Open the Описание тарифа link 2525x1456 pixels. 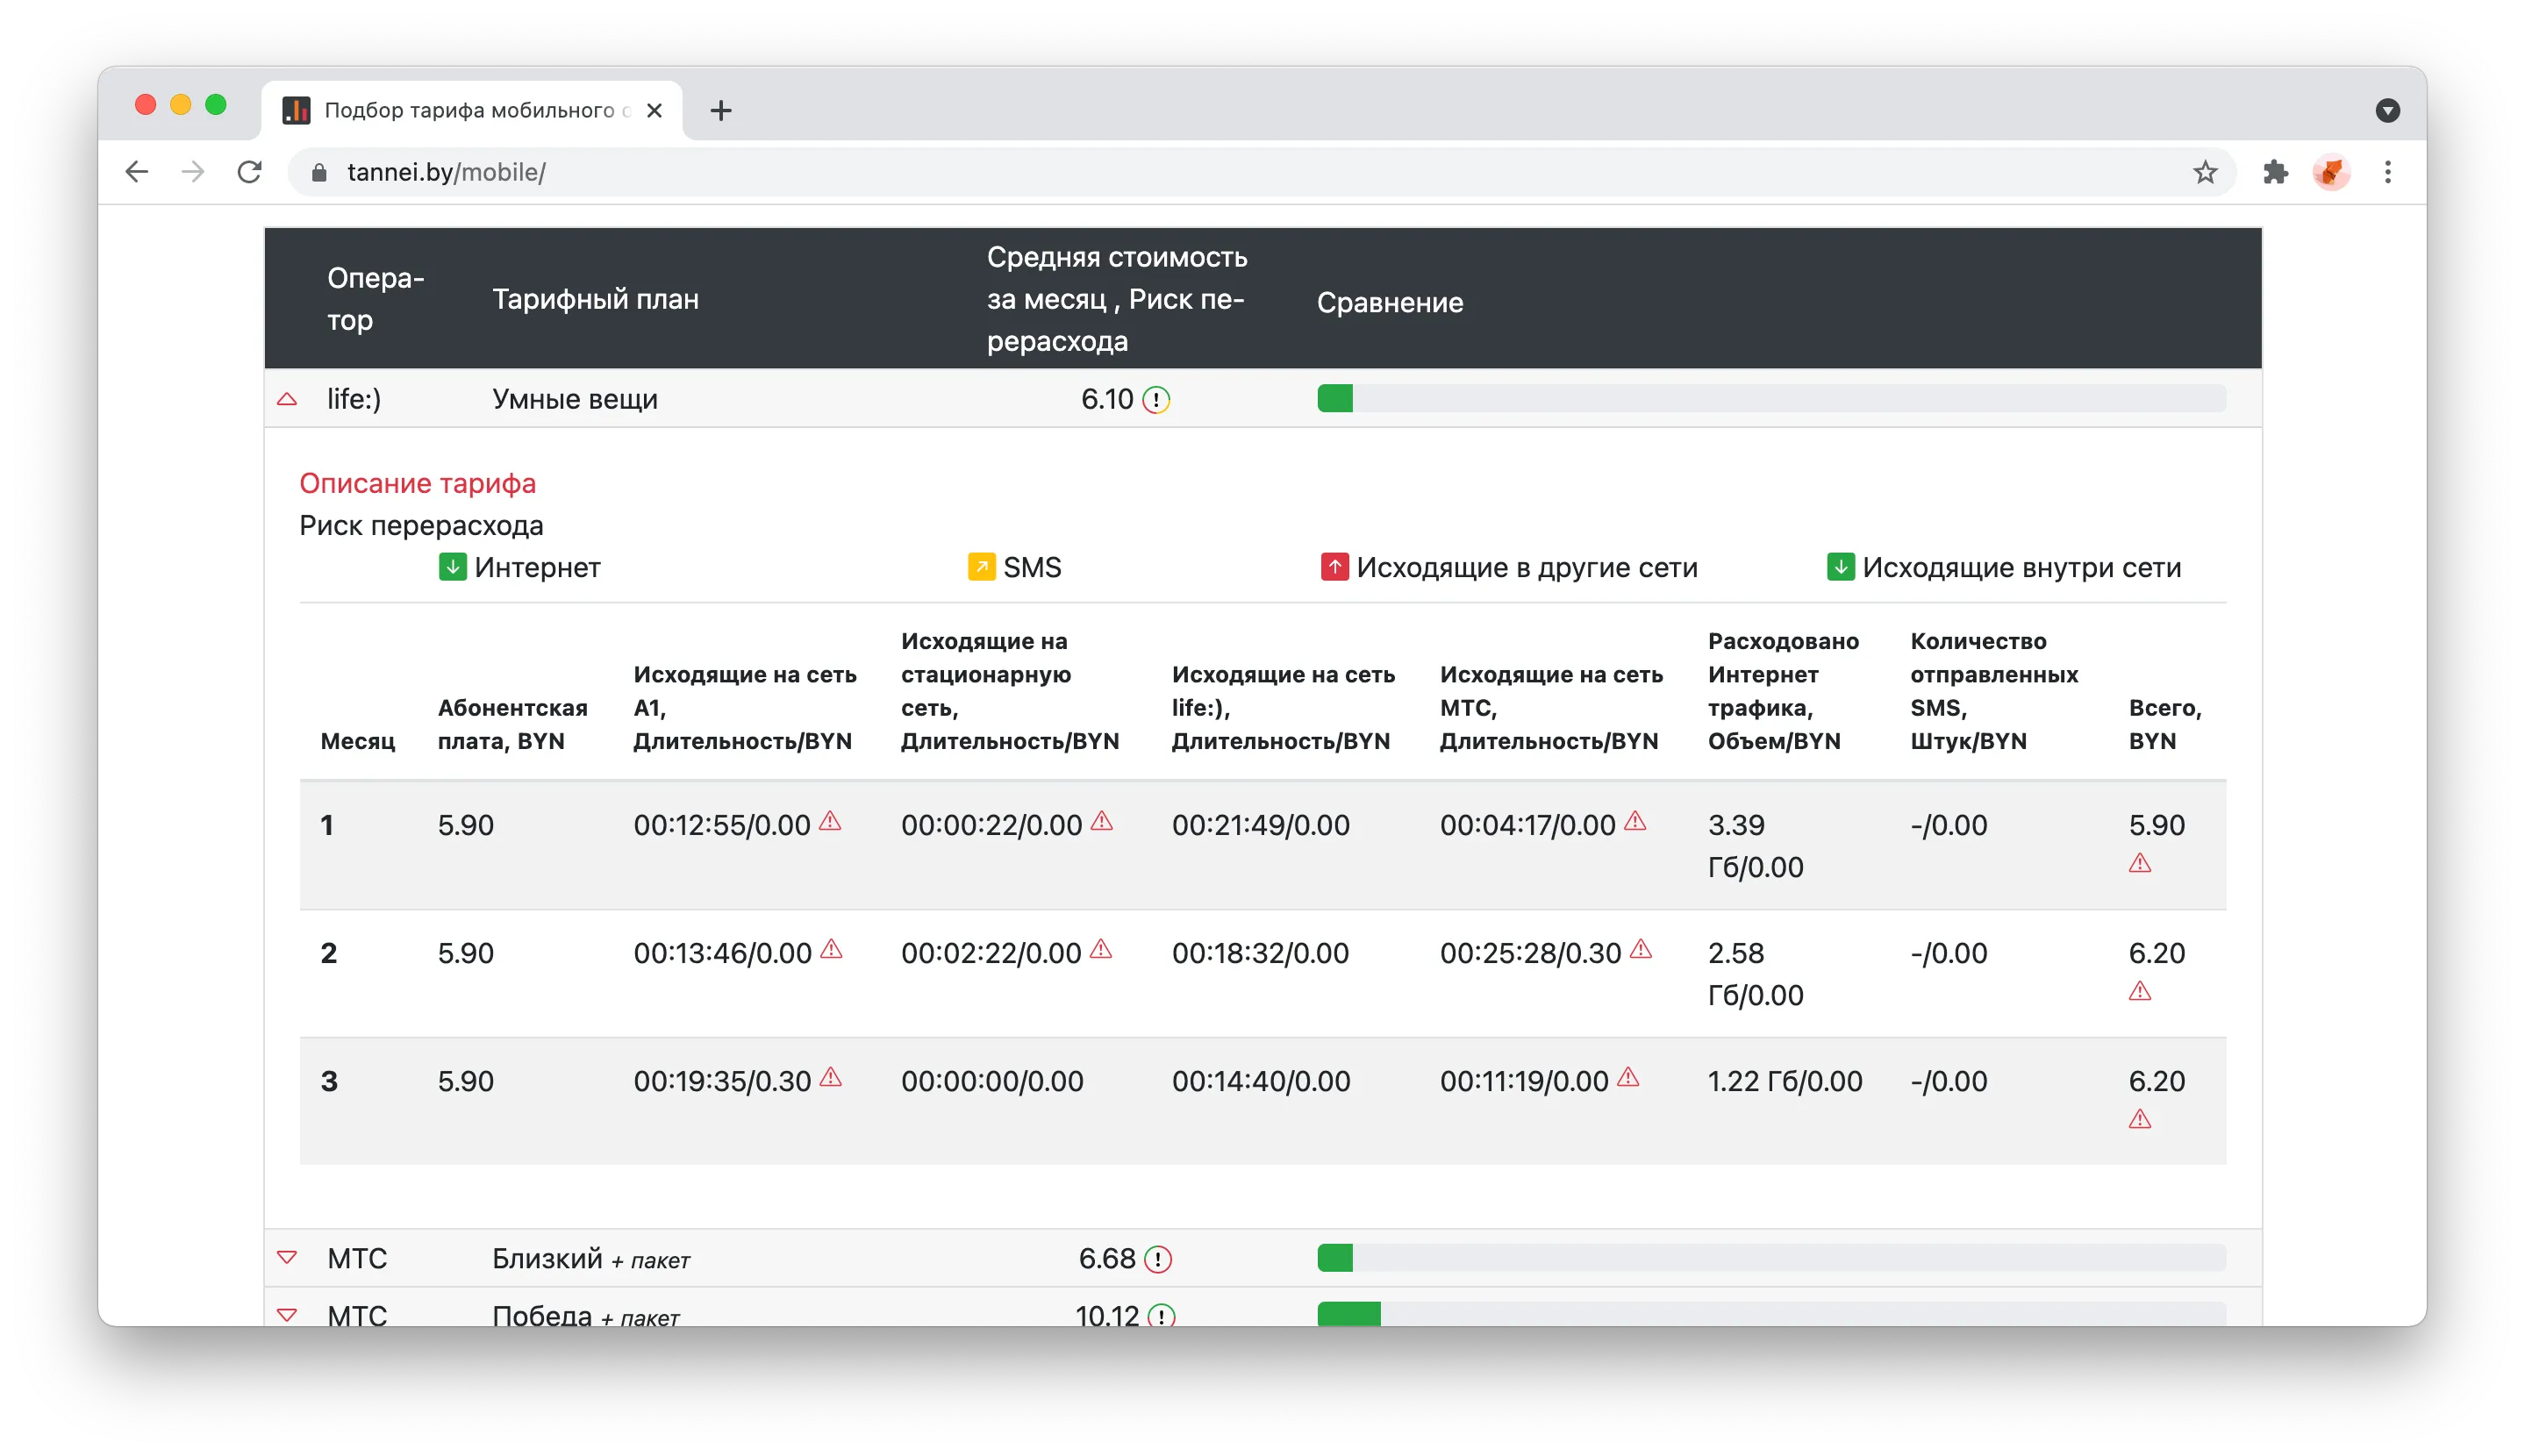click(418, 483)
